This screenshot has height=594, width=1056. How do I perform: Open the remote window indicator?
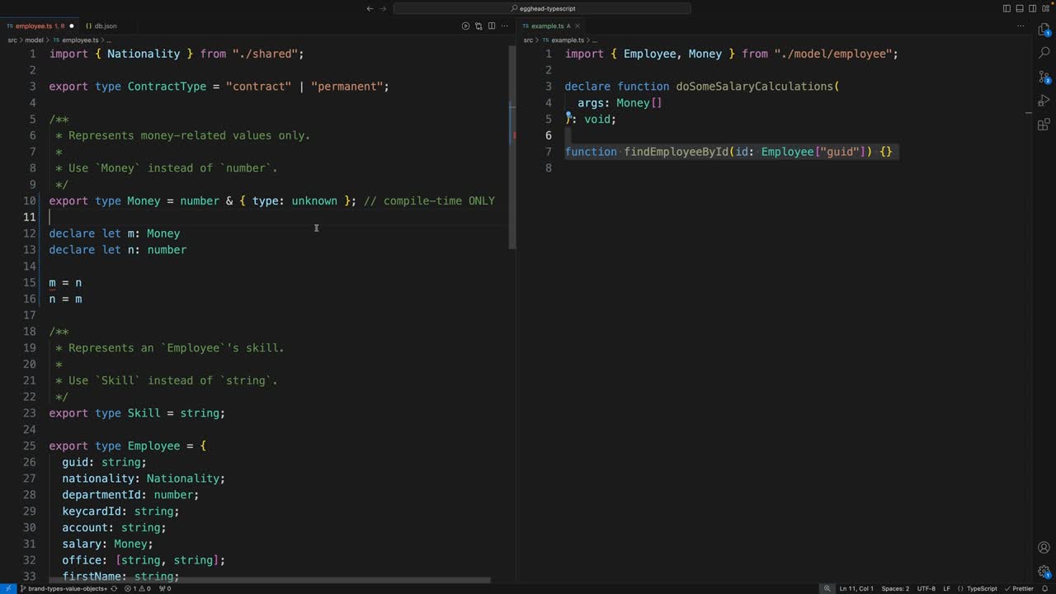8,588
